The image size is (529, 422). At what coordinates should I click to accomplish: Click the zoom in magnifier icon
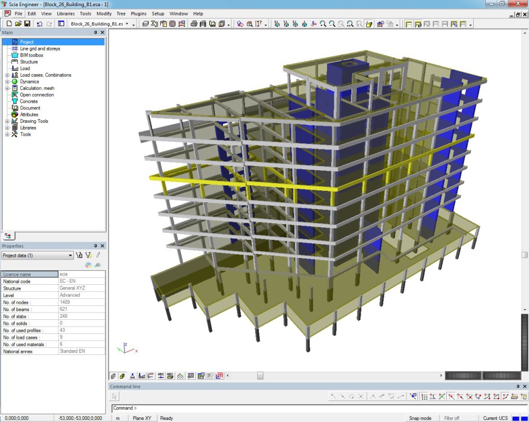[x=323, y=24]
